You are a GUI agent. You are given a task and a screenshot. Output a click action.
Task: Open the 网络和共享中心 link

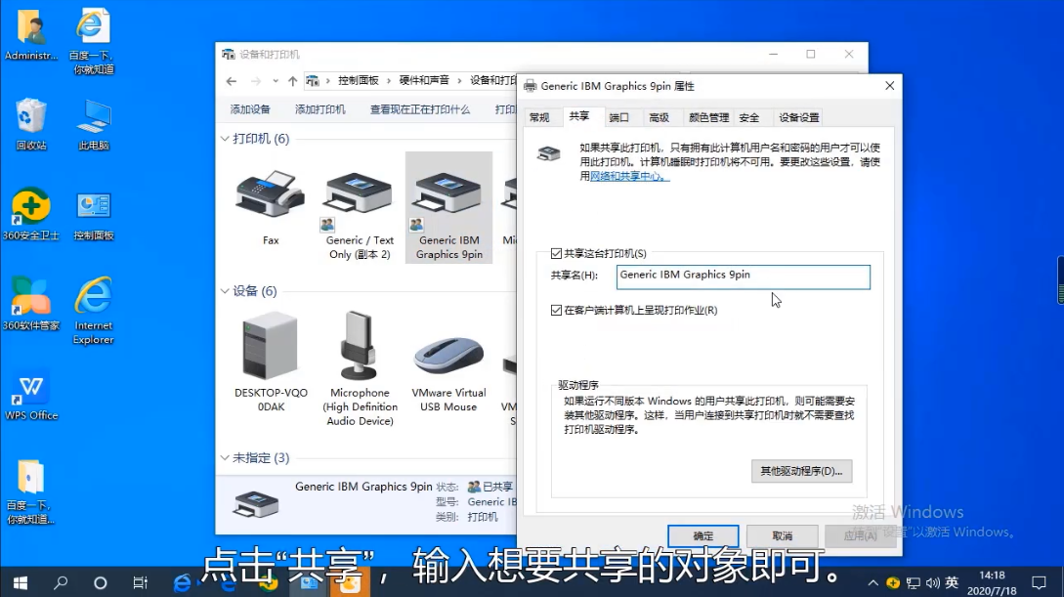click(628, 177)
